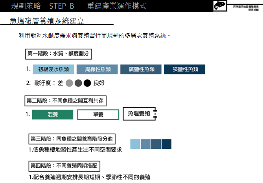
Task: Select the 周緣性魚類 box
Action: (96, 70)
